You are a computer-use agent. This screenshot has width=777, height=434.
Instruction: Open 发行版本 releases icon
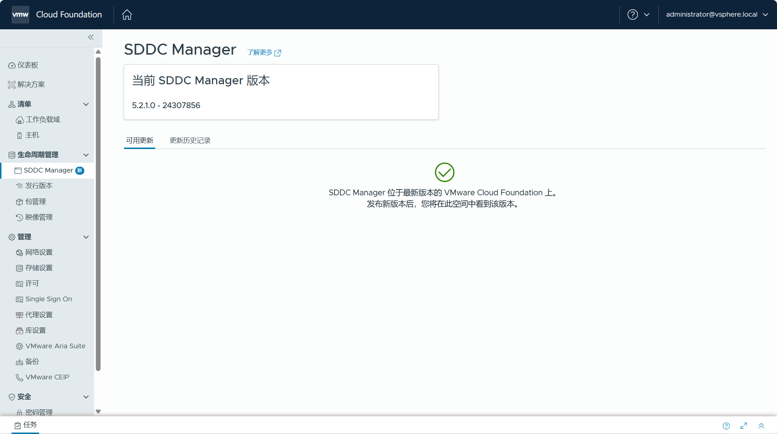[20, 186]
